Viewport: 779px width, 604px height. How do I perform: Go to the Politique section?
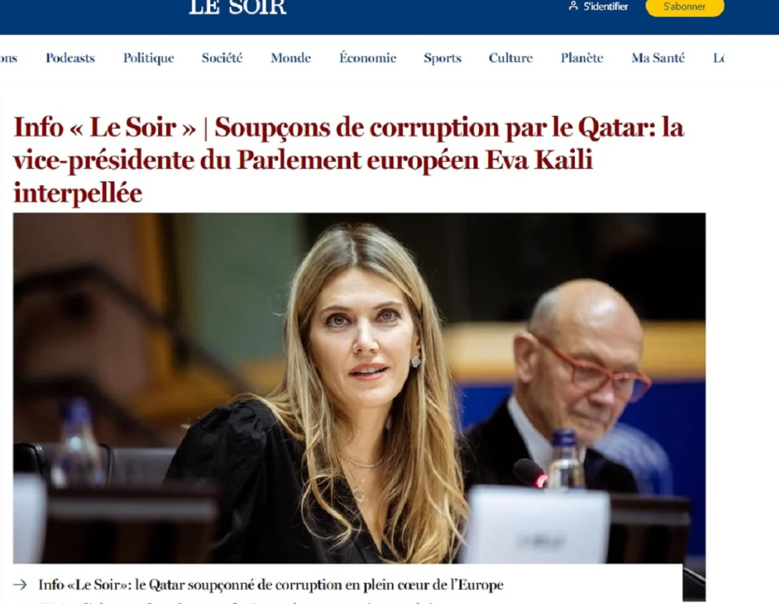click(x=149, y=58)
